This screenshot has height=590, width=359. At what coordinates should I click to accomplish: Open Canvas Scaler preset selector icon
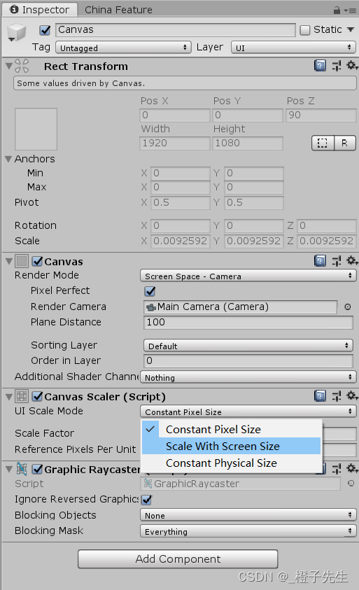coord(337,396)
